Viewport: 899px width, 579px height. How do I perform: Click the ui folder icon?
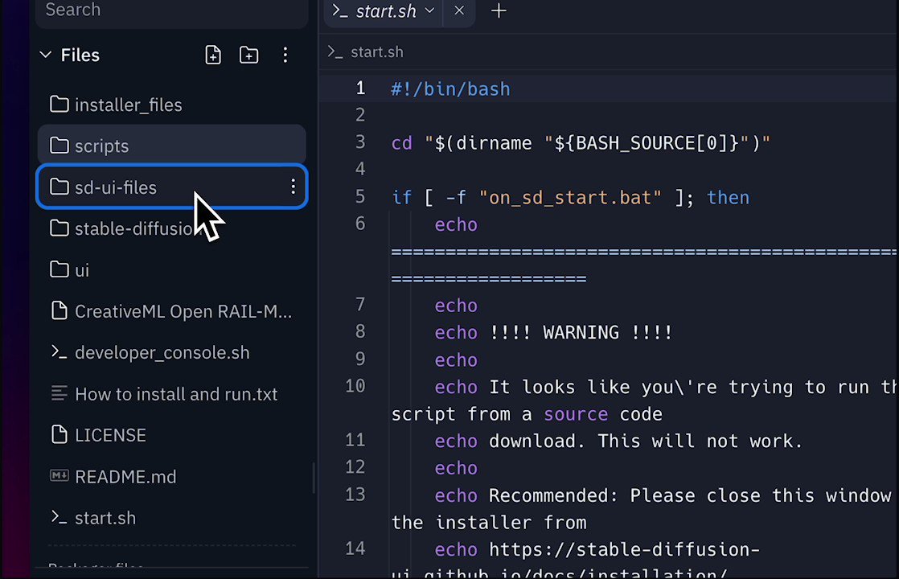tap(59, 269)
